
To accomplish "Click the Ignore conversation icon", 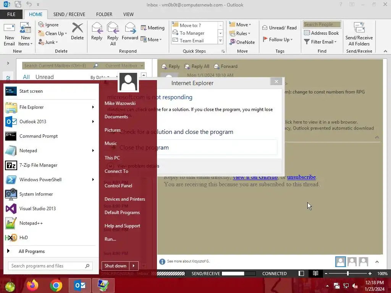I will [41, 24].
